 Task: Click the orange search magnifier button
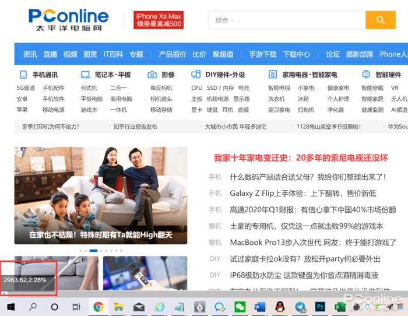click(381, 20)
